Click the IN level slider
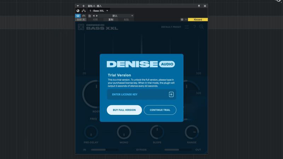Image resolution: width=283 pixels, height=159 pixels. coord(105,149)
